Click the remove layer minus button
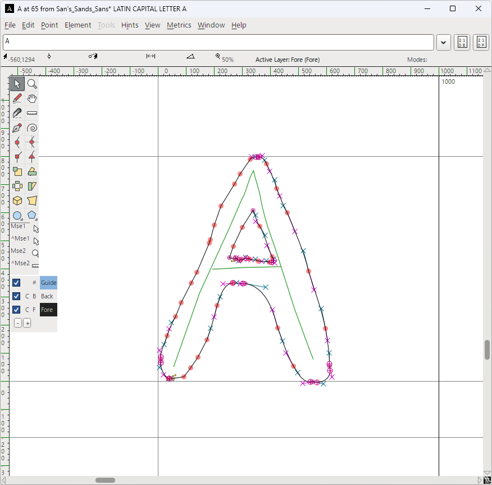The width and height of the screenshot is (492, 485). coord(18,323)
